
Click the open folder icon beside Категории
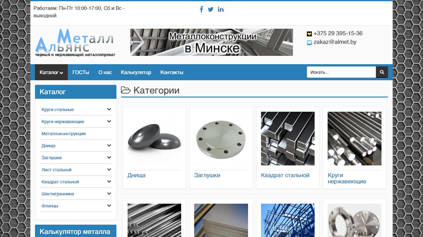(x=126, y=90)
